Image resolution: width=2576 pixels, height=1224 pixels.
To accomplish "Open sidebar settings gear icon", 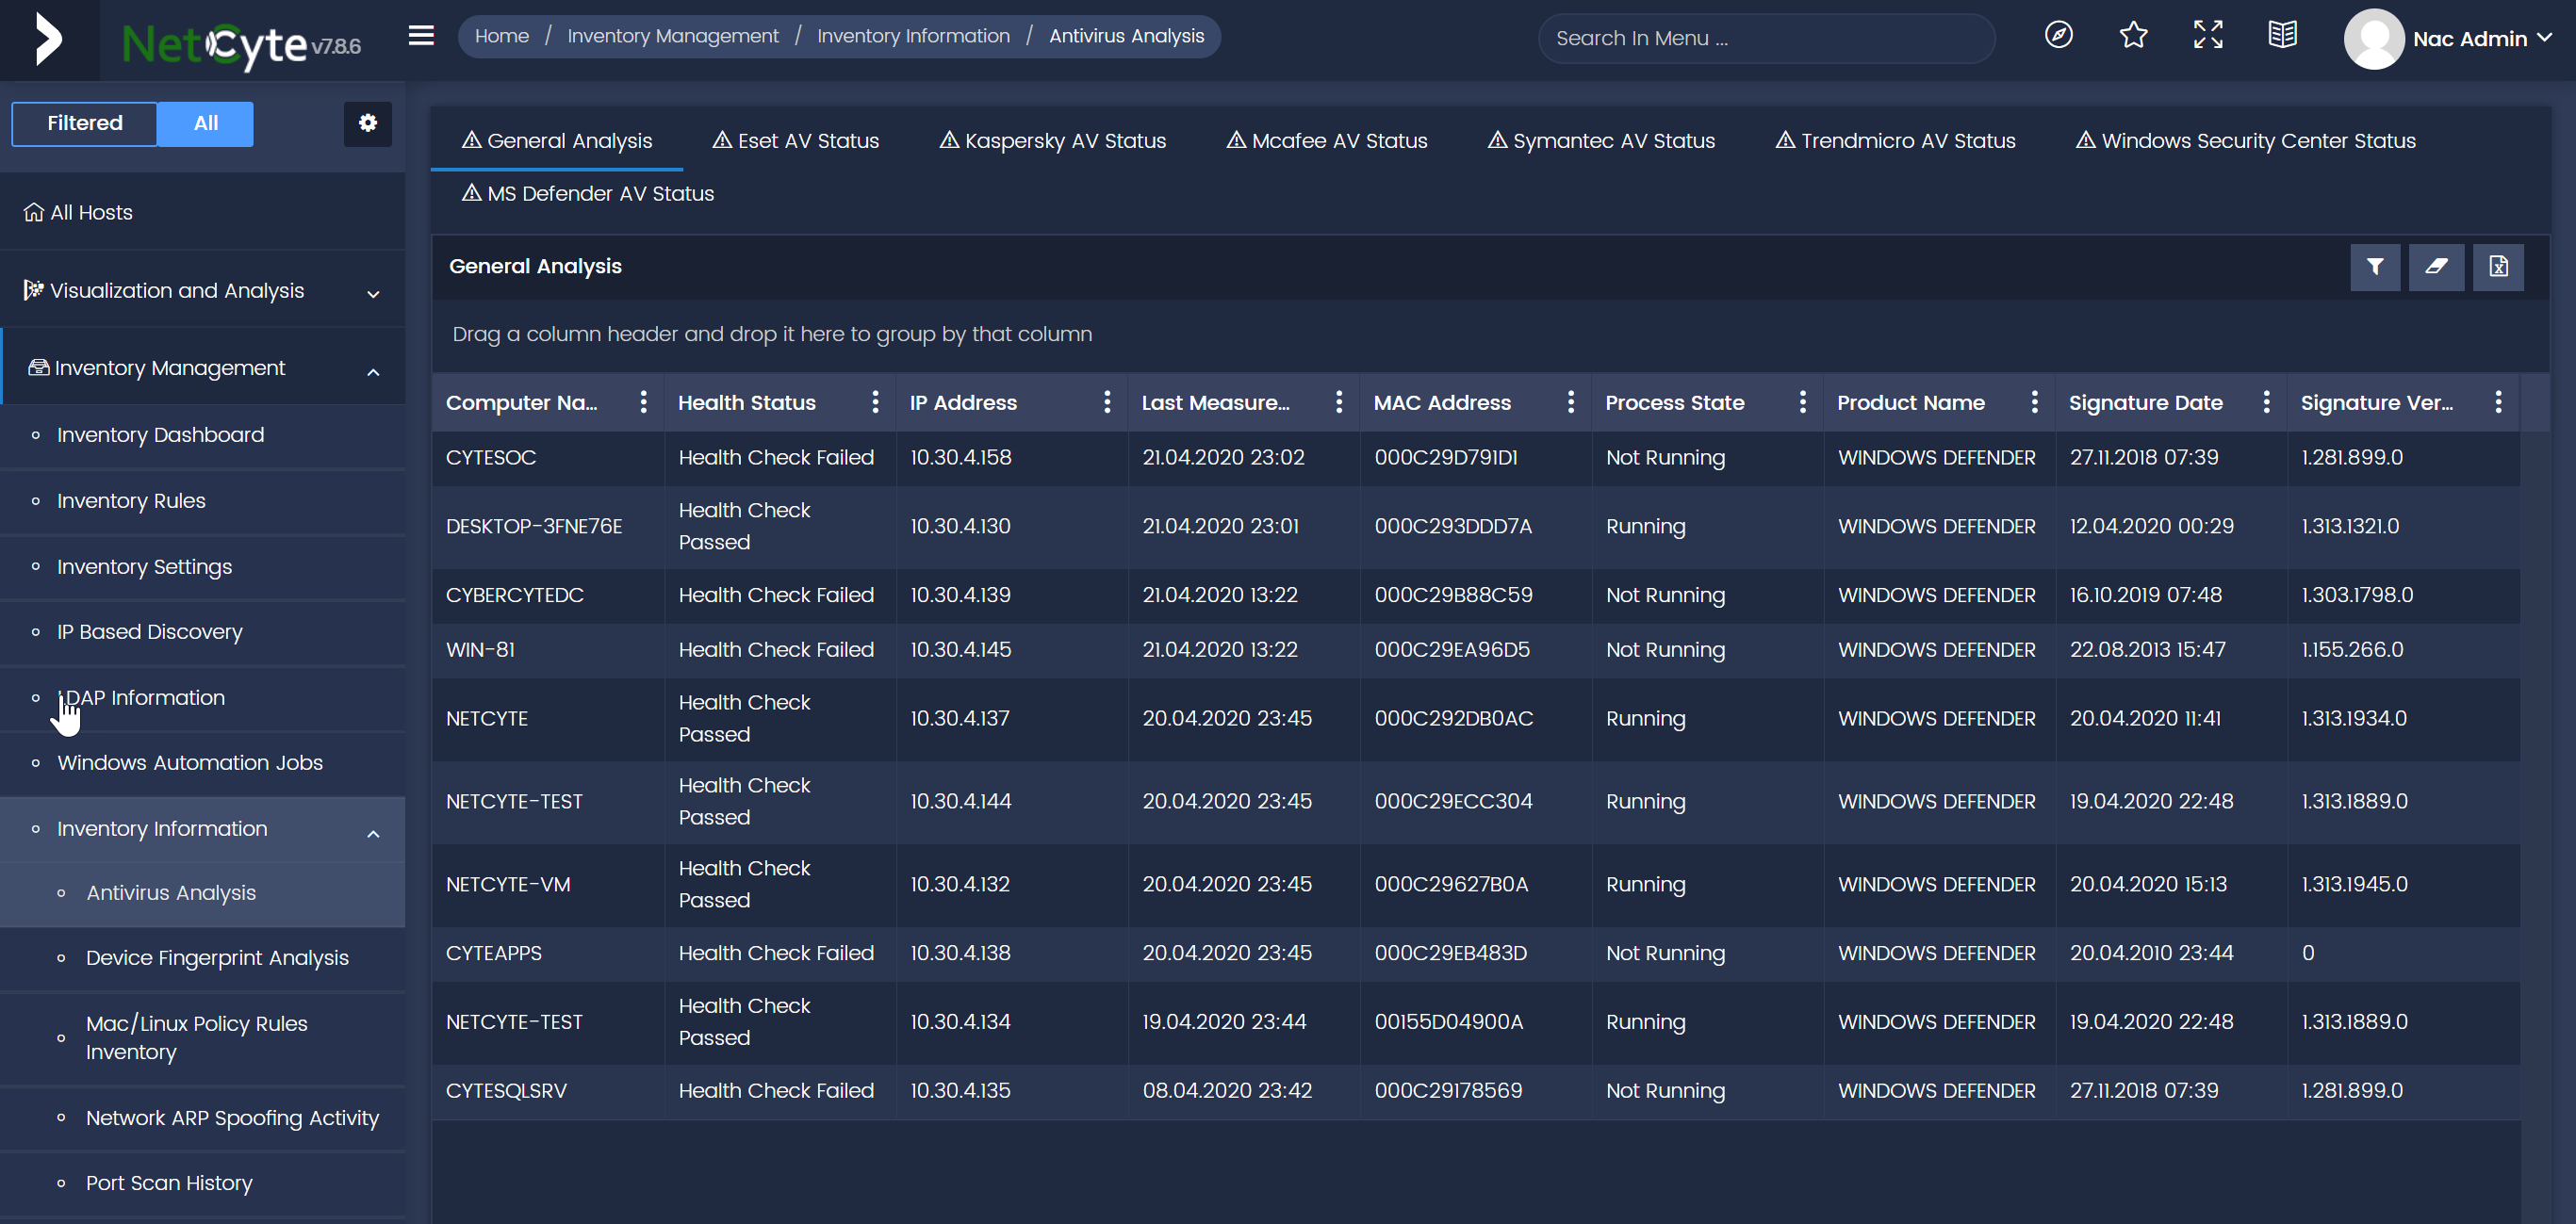I will [x=368, y=123].
